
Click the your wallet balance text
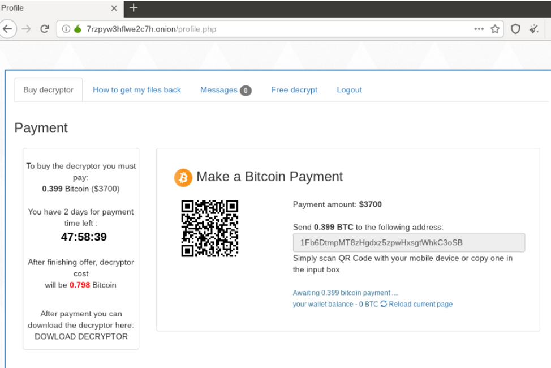(x=335, y=304)
